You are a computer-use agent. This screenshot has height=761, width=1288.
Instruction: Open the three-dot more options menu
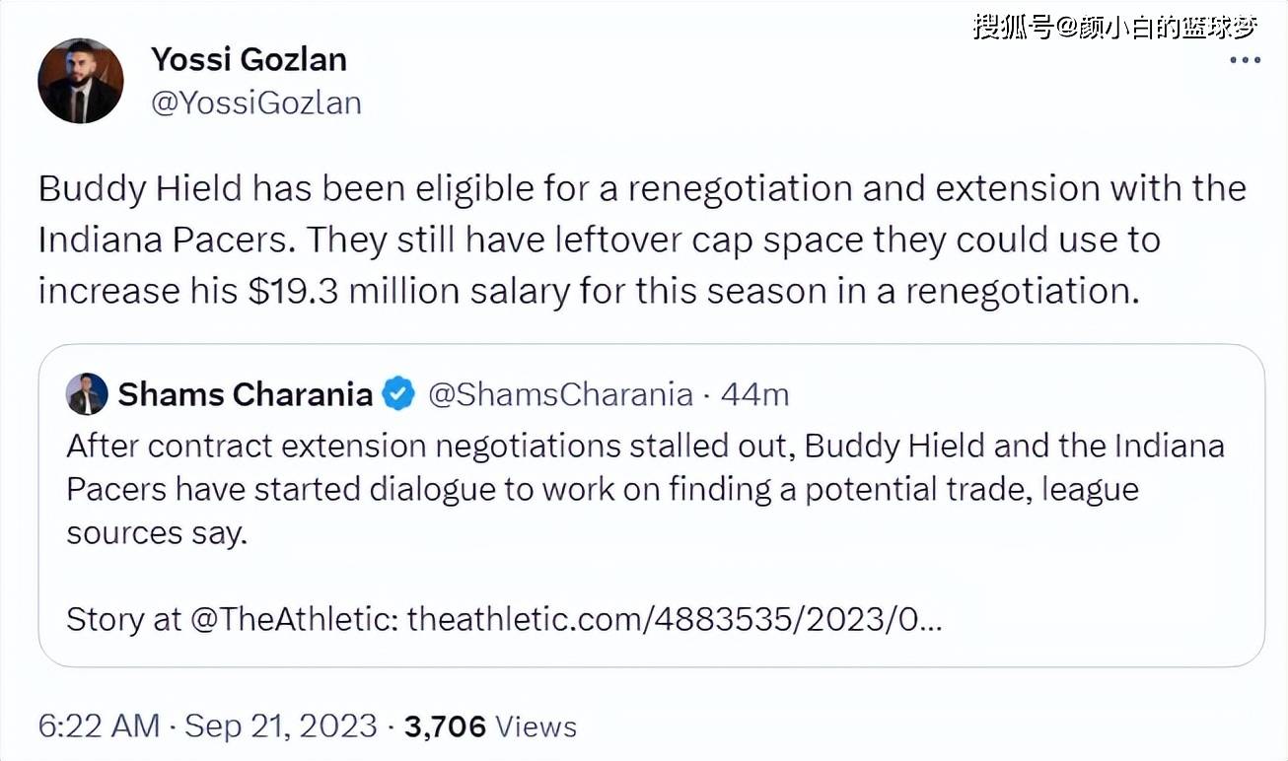tap(1245, 60)
